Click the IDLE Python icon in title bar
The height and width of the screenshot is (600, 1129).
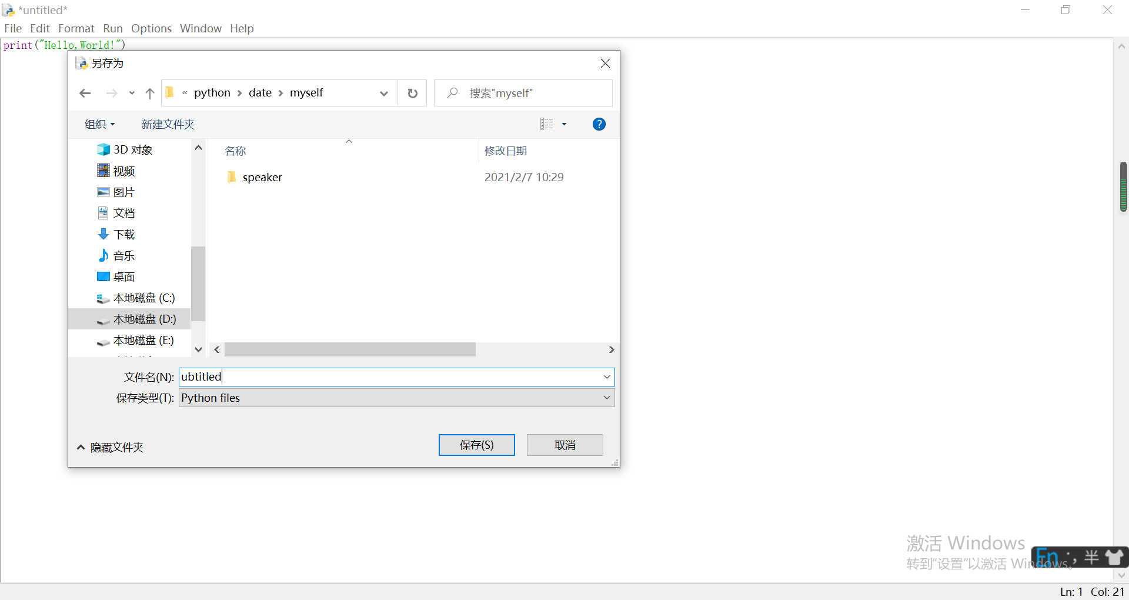(8, 10)
